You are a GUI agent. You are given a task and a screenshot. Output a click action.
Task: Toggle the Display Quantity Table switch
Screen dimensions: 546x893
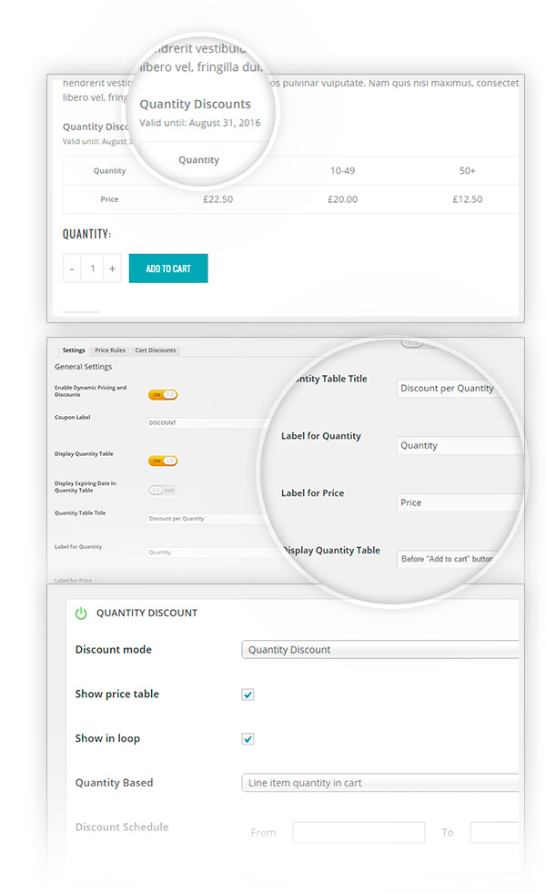tap(163, 461)
